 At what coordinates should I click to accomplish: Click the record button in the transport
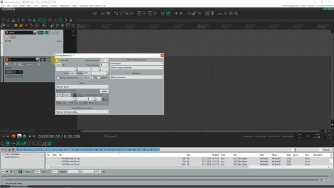14,136
